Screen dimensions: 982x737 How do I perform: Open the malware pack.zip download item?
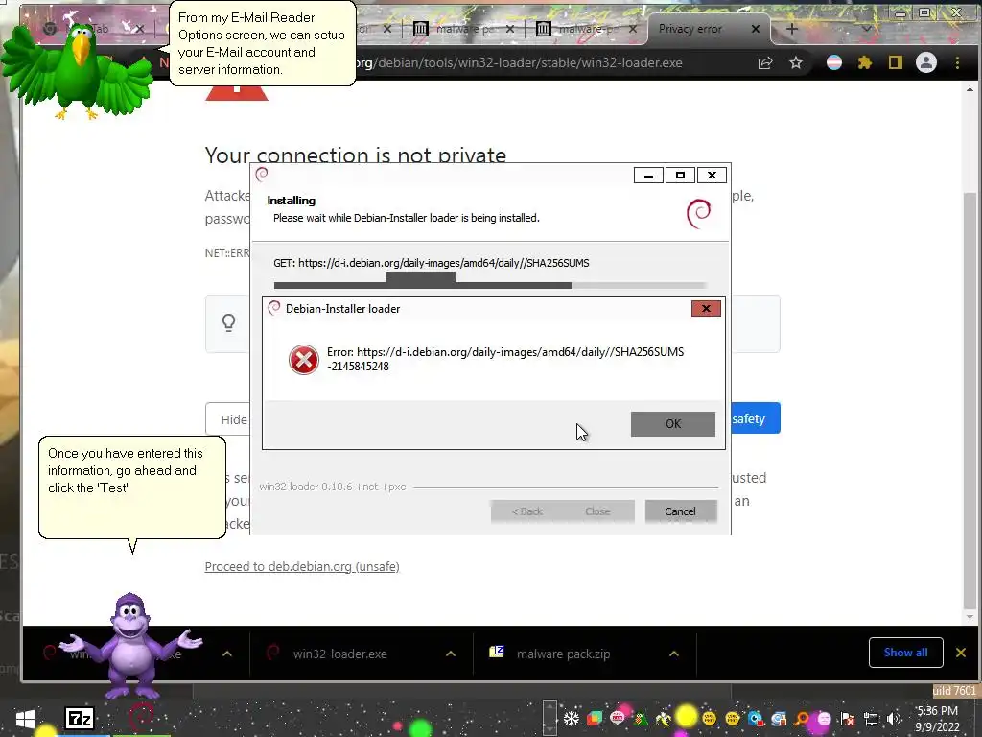563,654
